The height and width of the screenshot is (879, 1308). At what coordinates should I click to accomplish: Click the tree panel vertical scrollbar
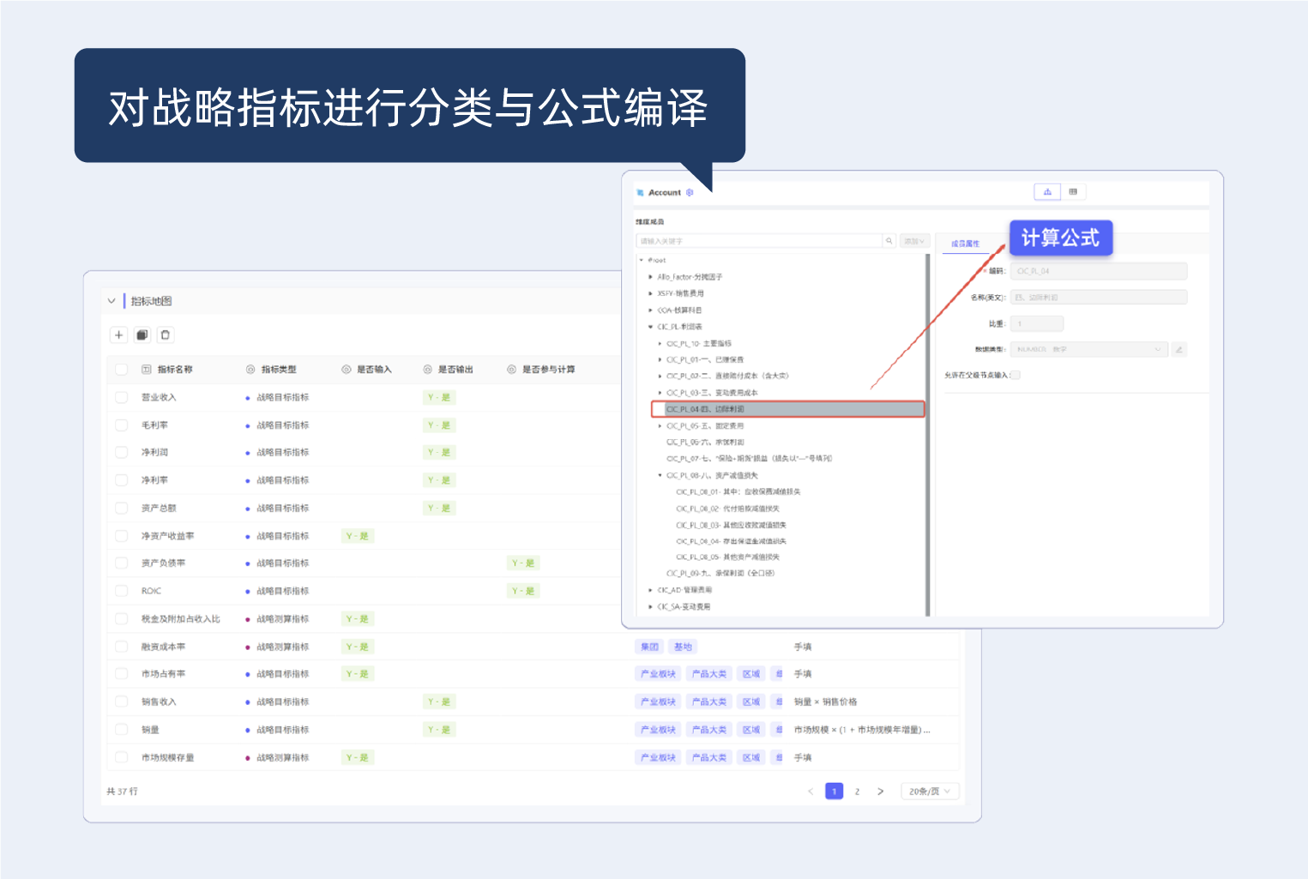tap(927, 435)
